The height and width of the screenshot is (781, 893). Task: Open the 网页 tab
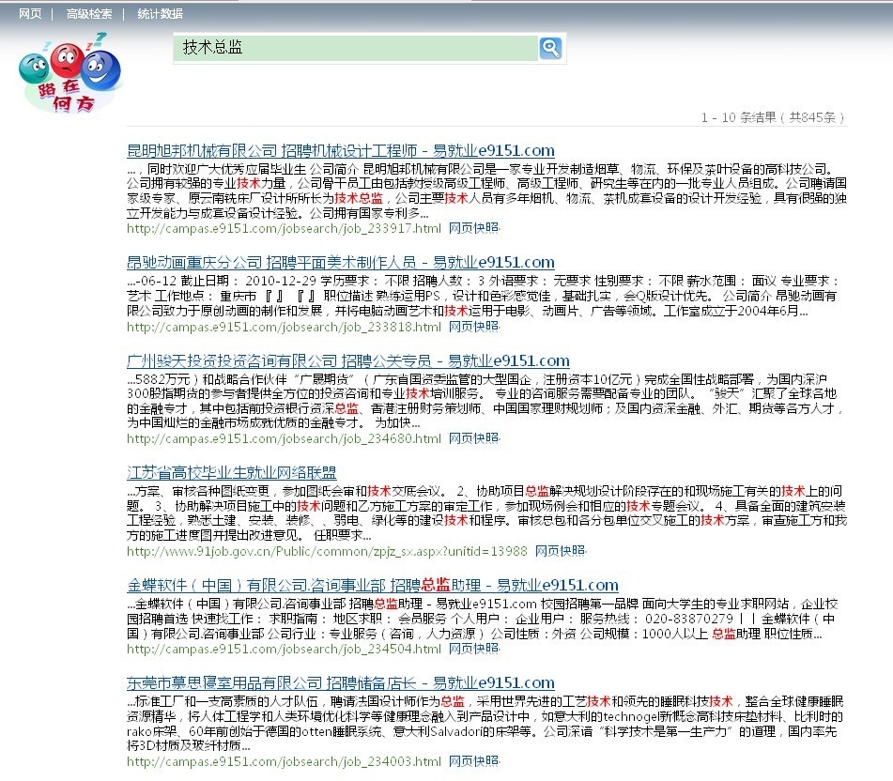[x=30, y=14]
